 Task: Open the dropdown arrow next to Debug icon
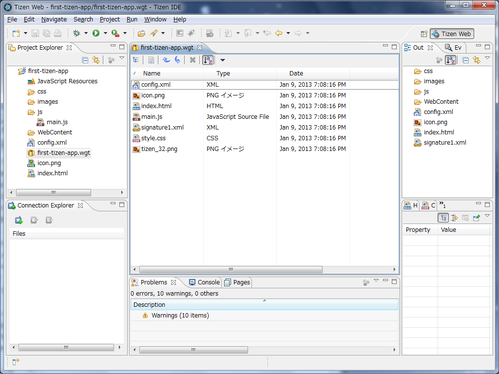pos(86,33)
